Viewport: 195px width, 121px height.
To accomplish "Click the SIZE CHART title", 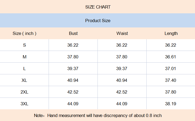I will 98,7.
